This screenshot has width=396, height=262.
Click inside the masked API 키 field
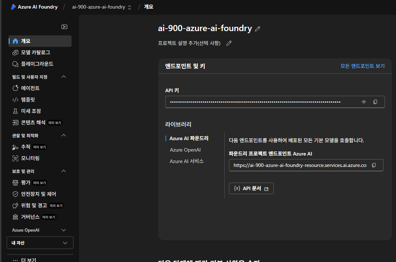coord(275,102)
